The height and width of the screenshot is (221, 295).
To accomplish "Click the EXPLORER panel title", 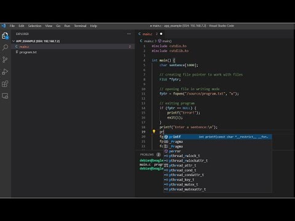I will [22, 34].
